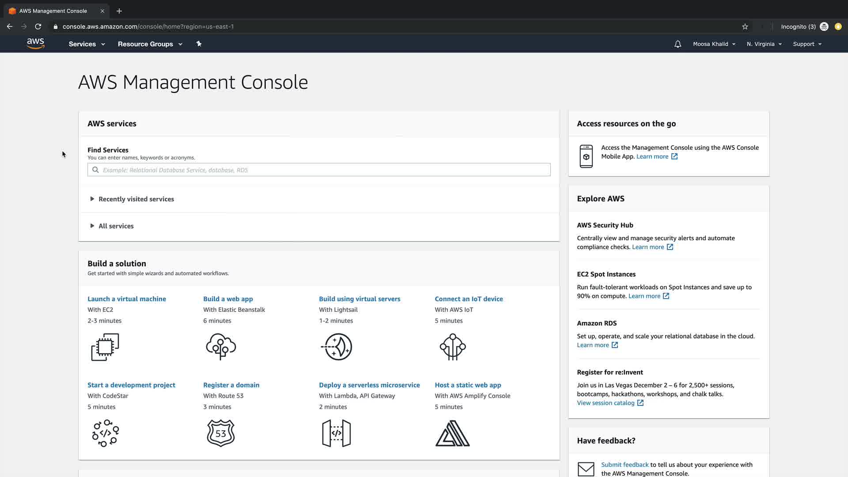
Task: Click the Route 53 shield icon
Action: (x=221, y=433)
